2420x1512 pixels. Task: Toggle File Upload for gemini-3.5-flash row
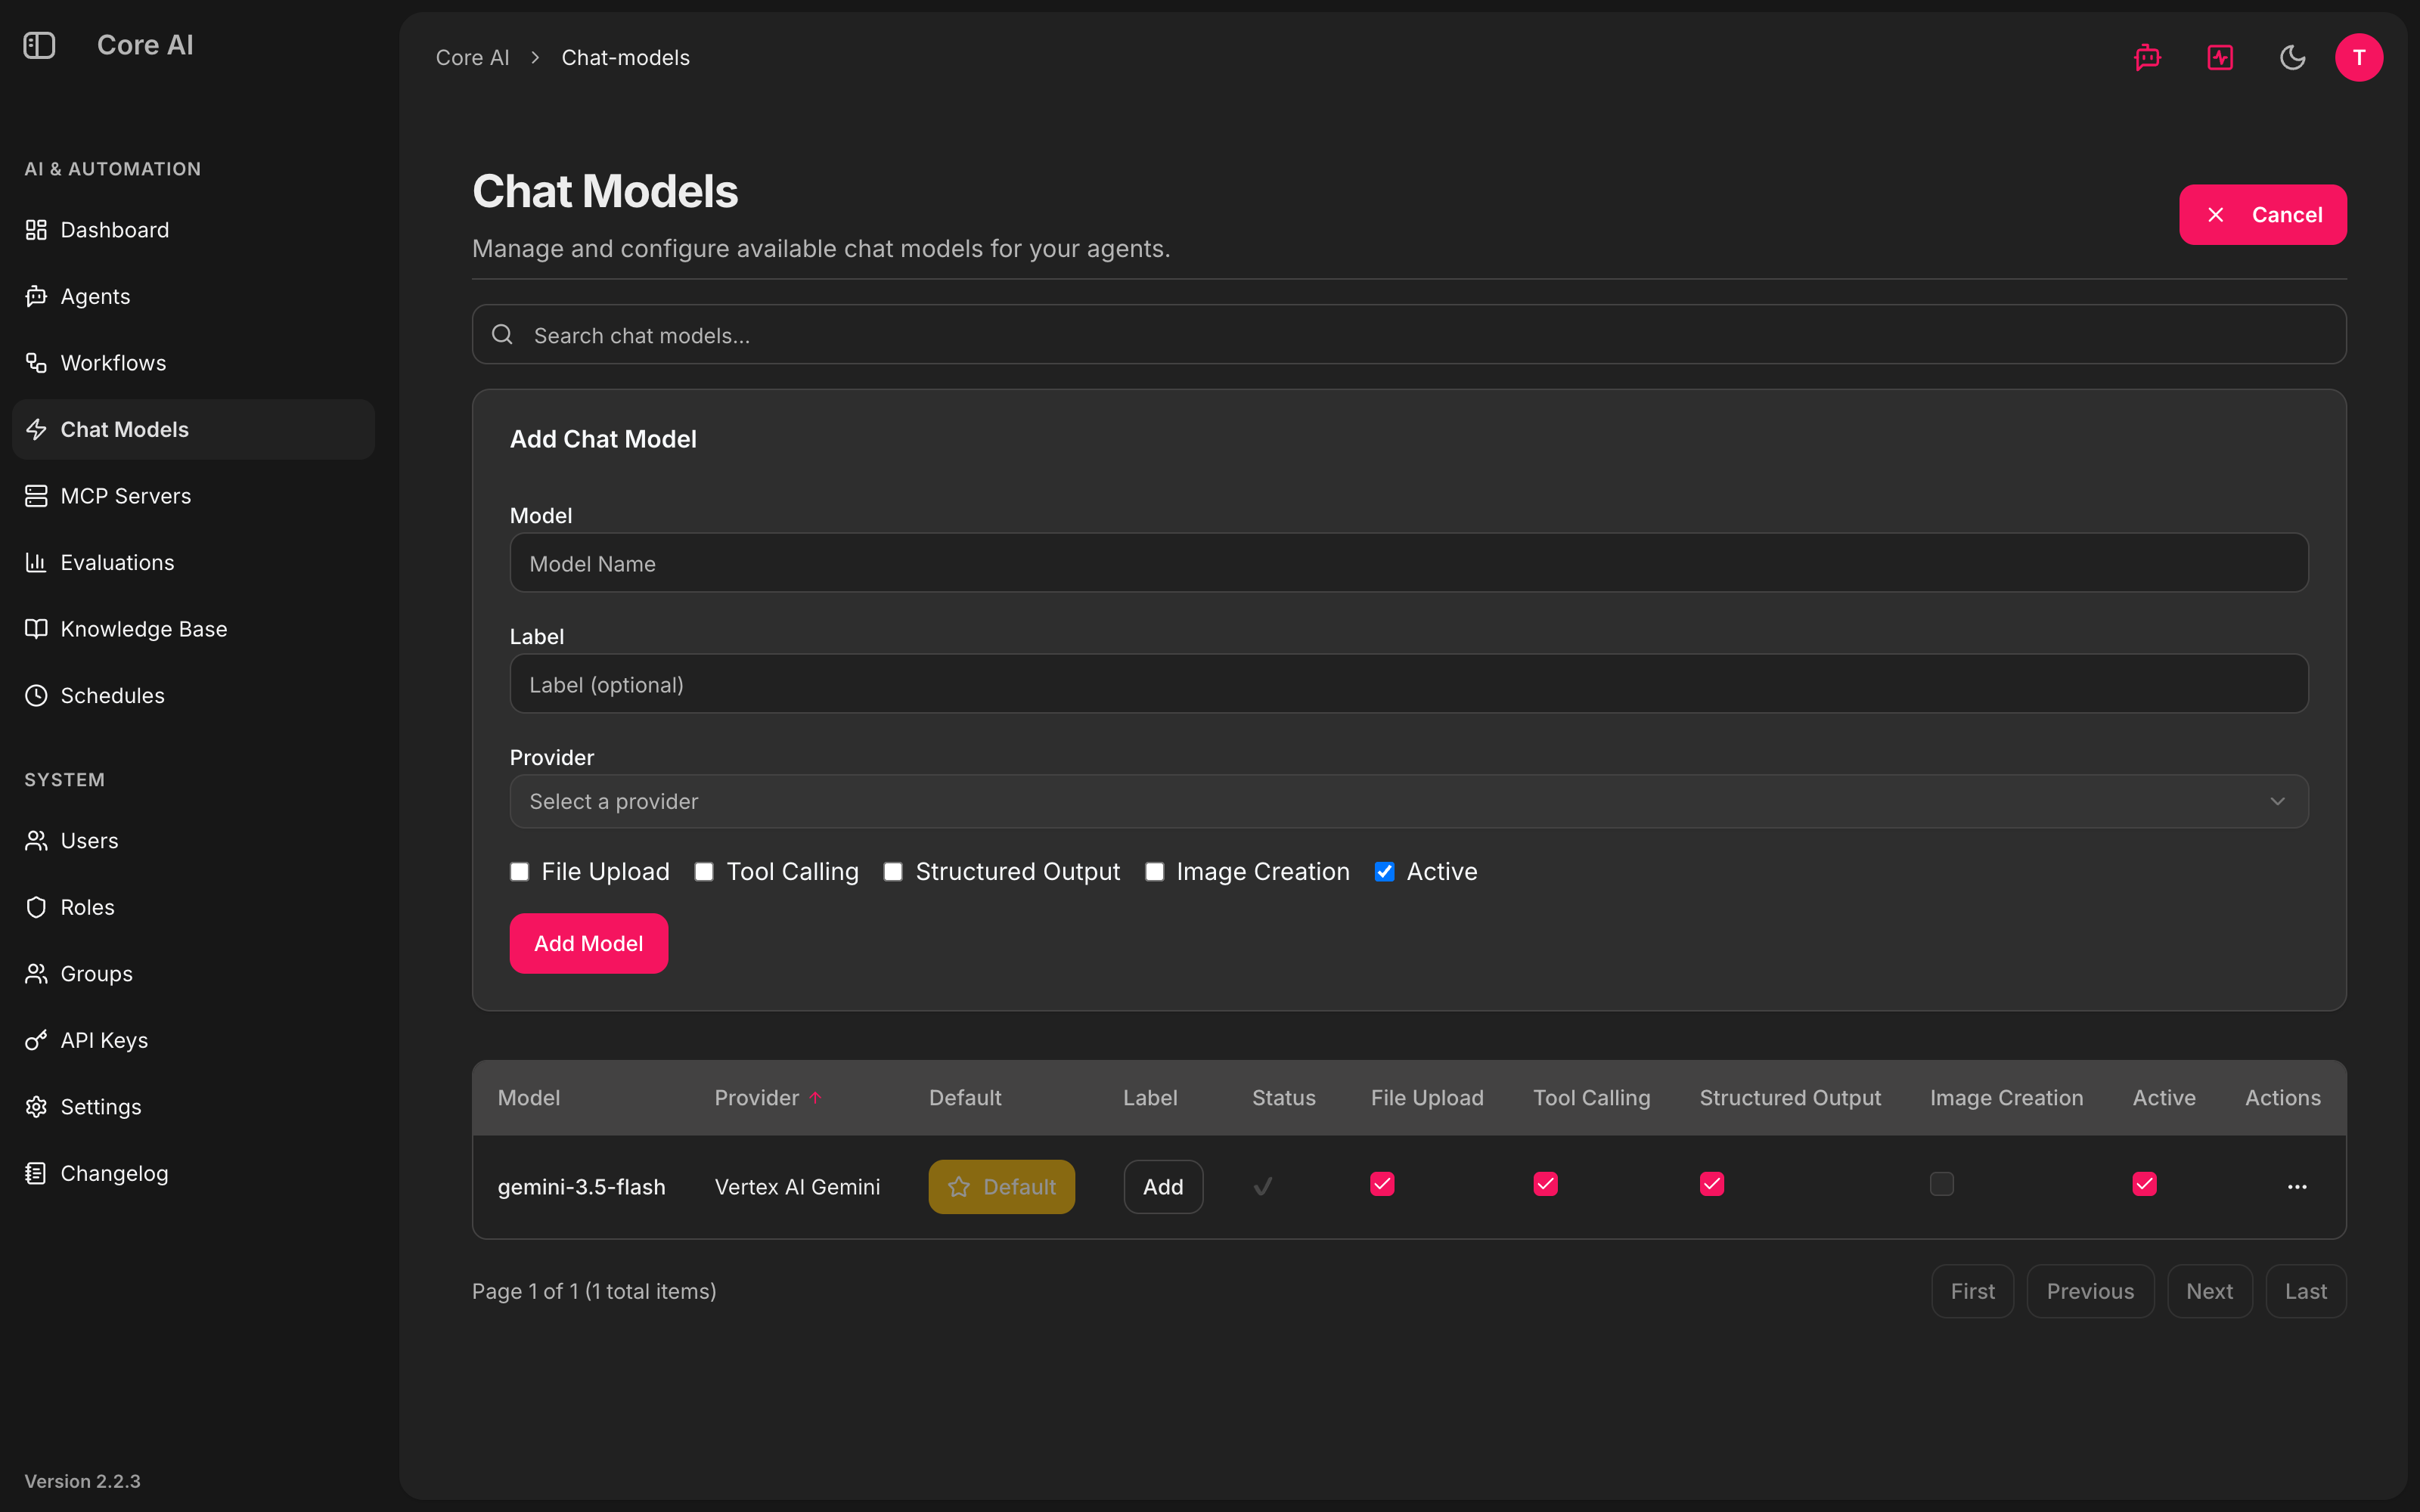coord(1382,1184)
